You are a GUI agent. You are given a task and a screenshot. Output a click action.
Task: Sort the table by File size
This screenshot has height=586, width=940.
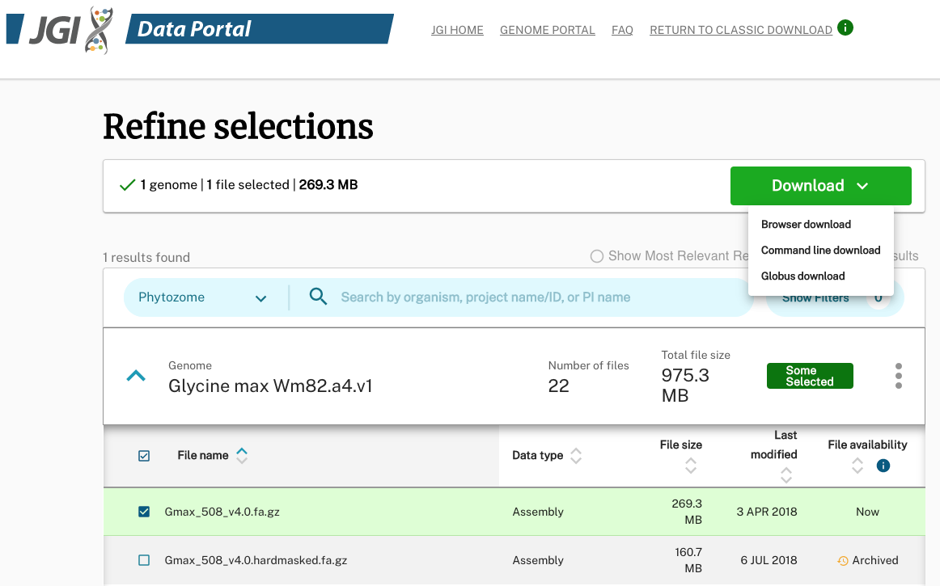691,466
